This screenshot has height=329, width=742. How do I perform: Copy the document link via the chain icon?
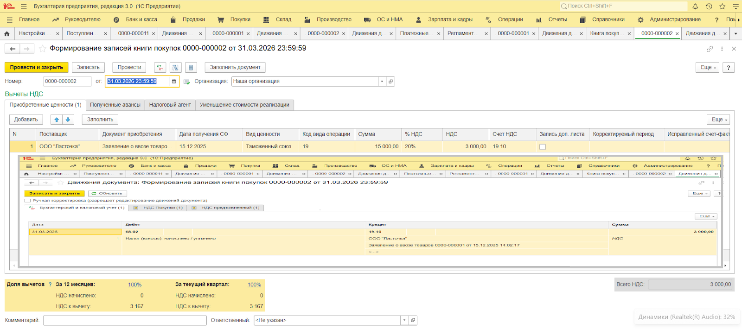point(710,49)
